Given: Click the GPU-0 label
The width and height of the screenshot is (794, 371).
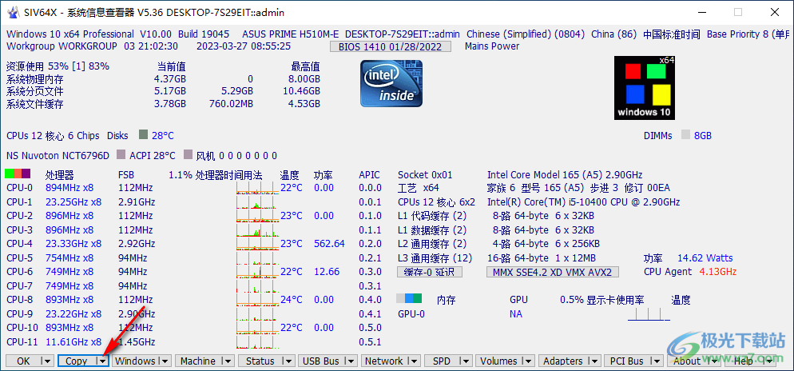Looking at the screenshot, I should tap(411, 314).
